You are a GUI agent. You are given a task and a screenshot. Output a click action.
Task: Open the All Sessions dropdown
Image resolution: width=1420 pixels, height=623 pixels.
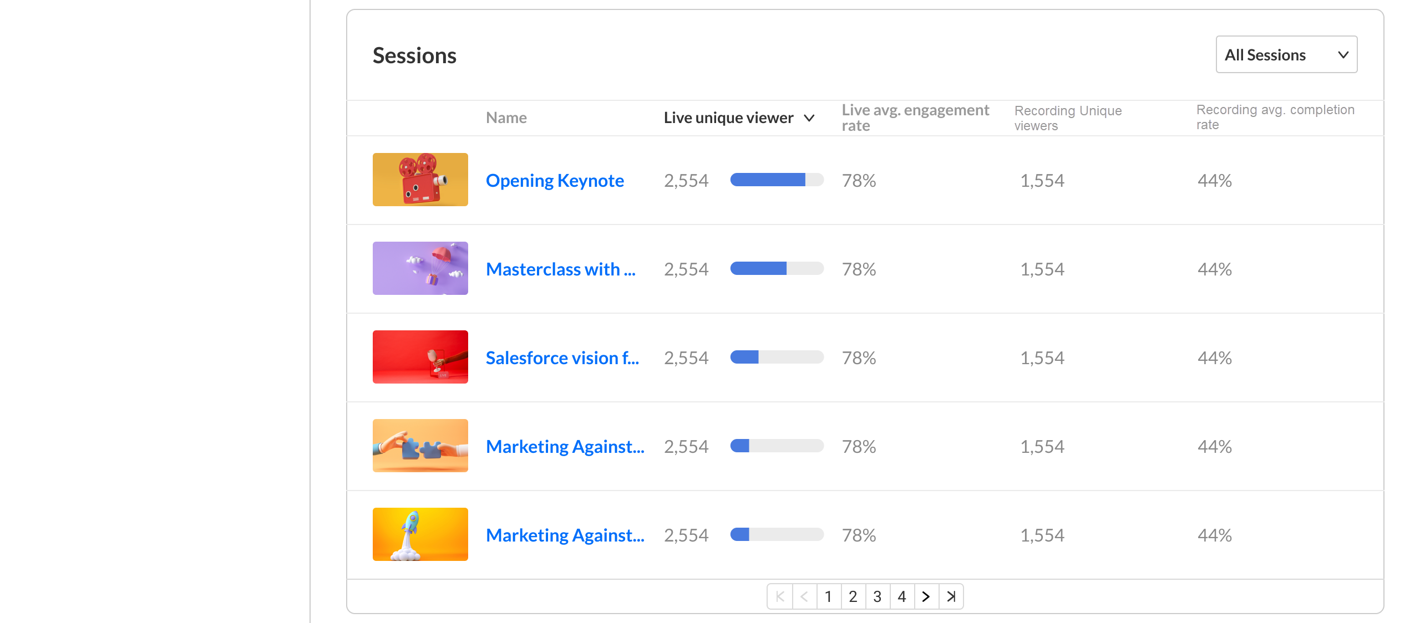click(x=1286, y=54)
